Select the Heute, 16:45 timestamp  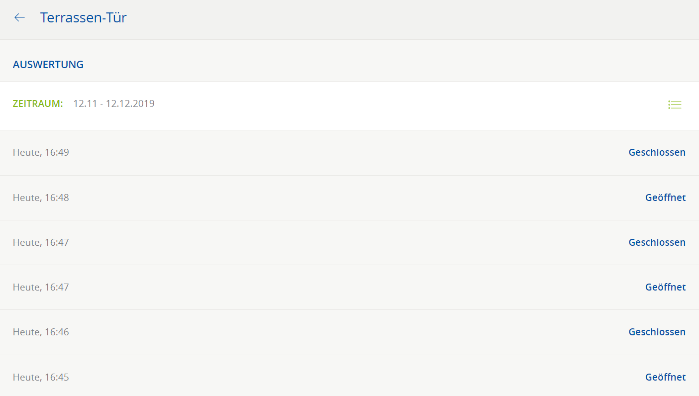pos(41,378)
